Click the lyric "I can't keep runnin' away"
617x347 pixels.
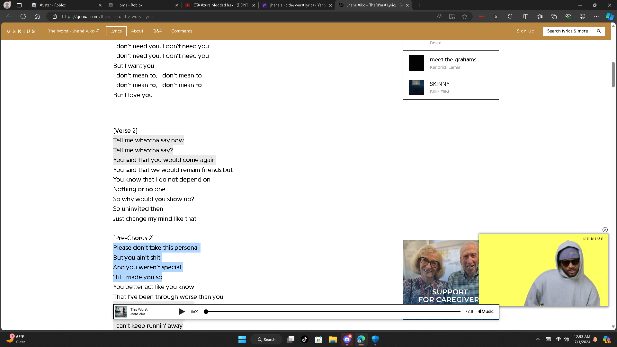point(148,326)
